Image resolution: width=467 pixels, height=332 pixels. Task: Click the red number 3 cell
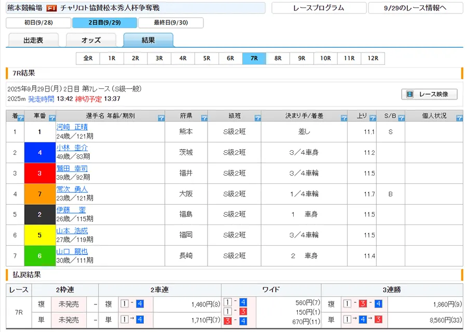[x=40, y=173]
